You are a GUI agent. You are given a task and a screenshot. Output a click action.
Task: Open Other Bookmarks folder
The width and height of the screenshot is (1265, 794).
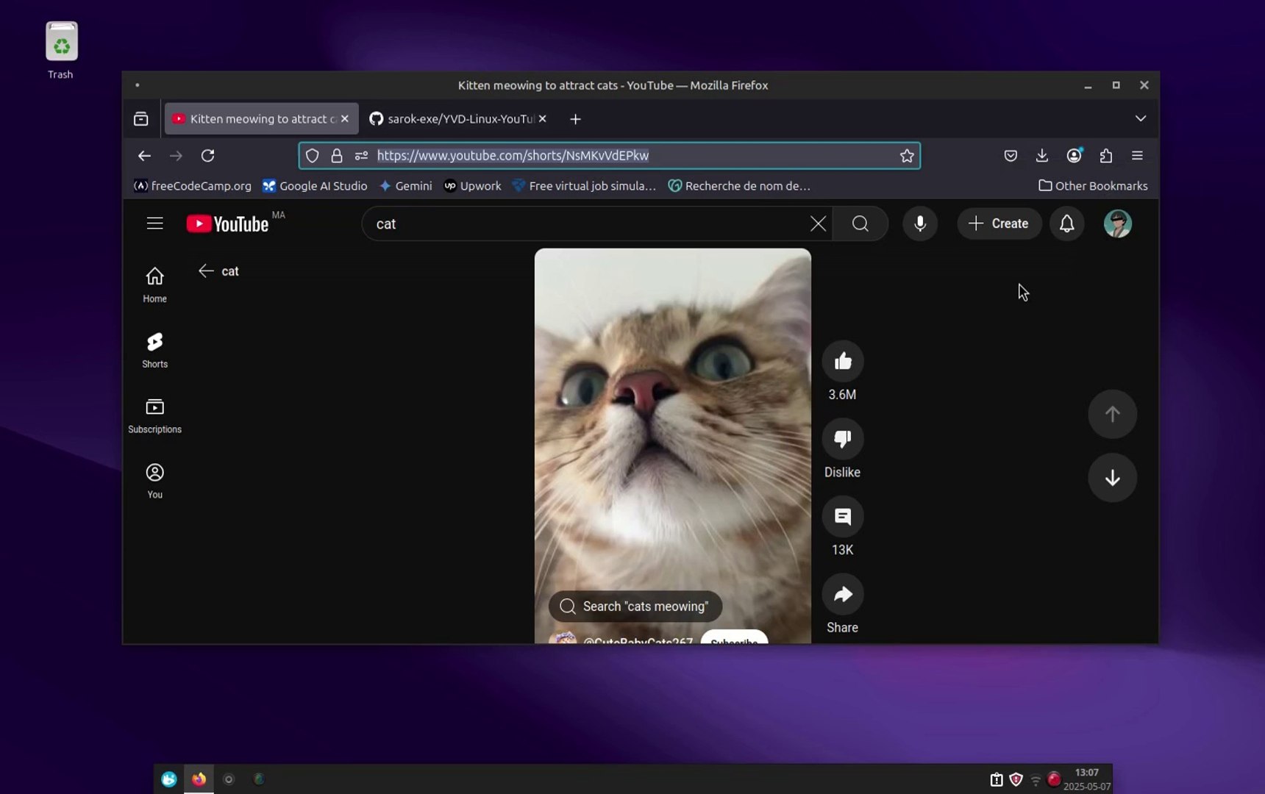[x=1093, y=186]
